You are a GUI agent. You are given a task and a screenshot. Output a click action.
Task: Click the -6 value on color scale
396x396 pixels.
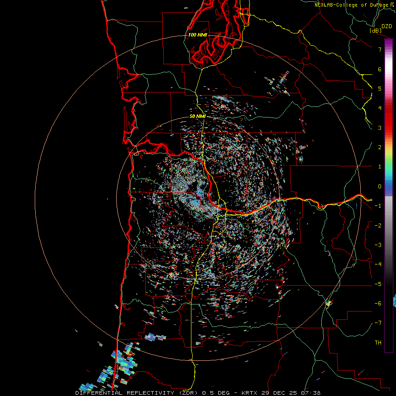point(378,304)
